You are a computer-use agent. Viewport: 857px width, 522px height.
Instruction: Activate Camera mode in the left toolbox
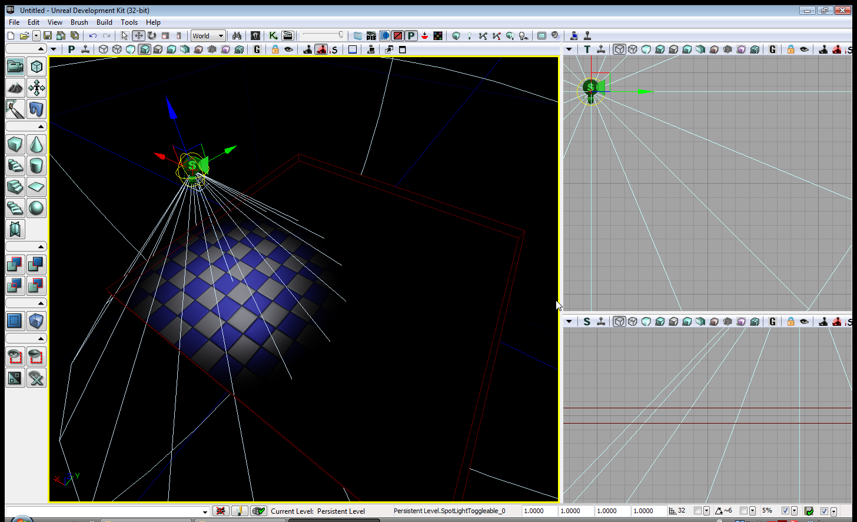(15, 67)
